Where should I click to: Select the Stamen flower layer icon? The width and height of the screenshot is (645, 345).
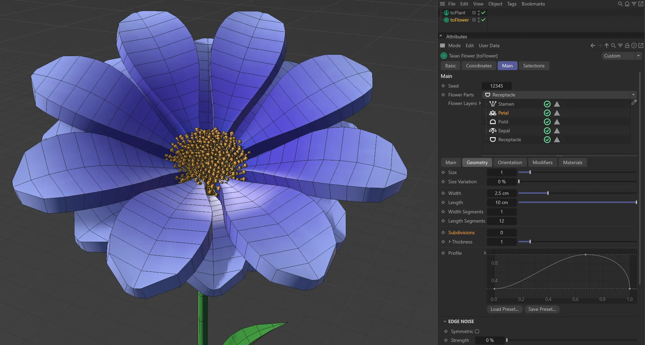pos(493,104)
